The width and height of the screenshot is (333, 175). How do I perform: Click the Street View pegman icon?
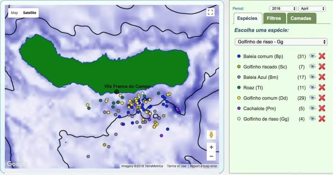click(211, 135)
